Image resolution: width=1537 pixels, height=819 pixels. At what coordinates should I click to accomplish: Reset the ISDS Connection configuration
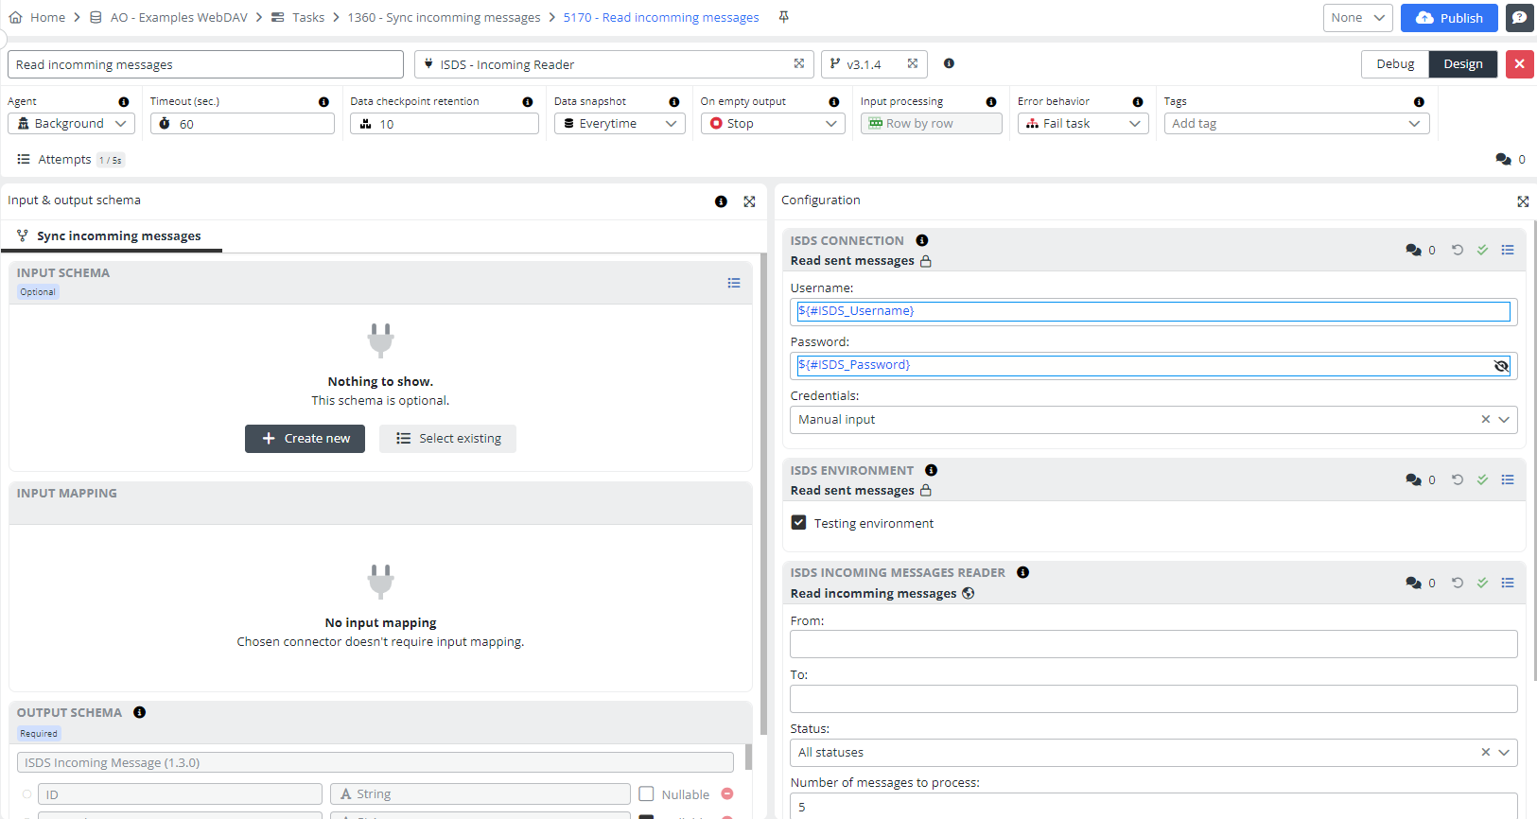click(x=1458, y=251)
